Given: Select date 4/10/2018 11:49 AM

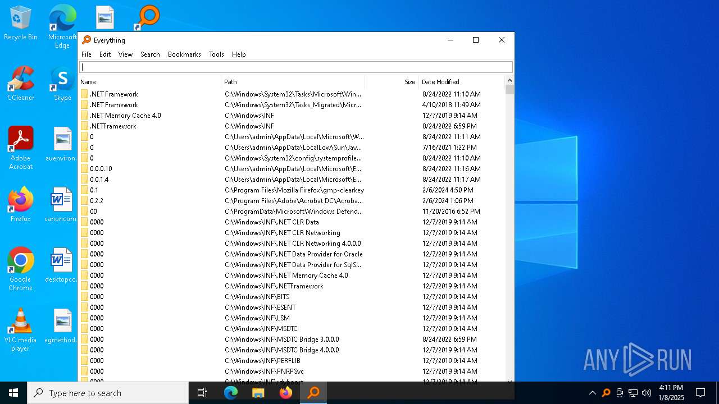Looking at the screenshot, I should coord(452,105).
